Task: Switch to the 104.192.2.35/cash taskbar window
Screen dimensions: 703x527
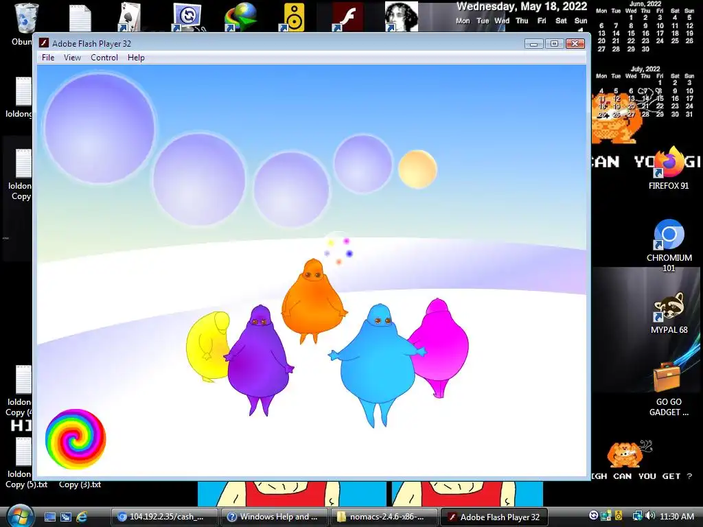Action: (x=164, y=517)
